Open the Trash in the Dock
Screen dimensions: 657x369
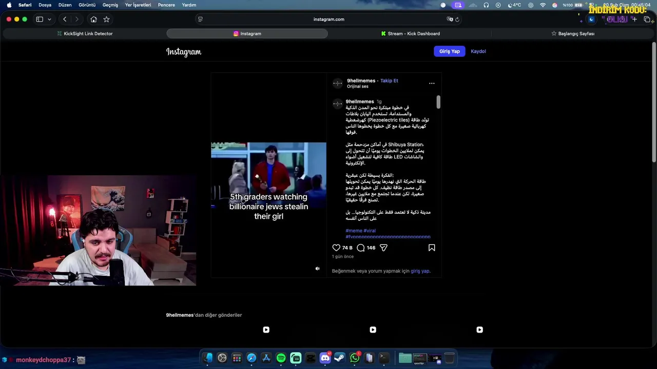point(450,358)
